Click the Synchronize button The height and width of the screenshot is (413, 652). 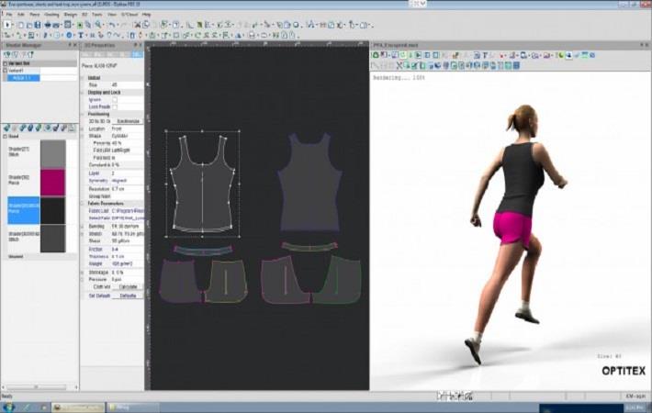128,121
